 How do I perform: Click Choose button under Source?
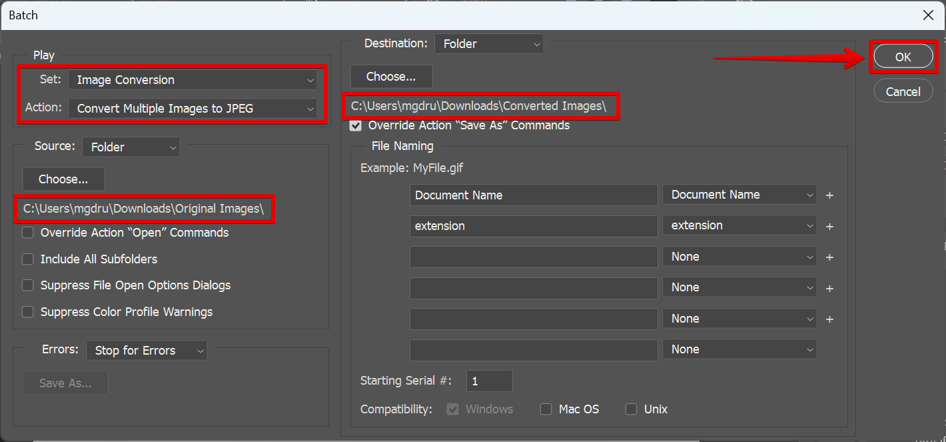point(63,179)
